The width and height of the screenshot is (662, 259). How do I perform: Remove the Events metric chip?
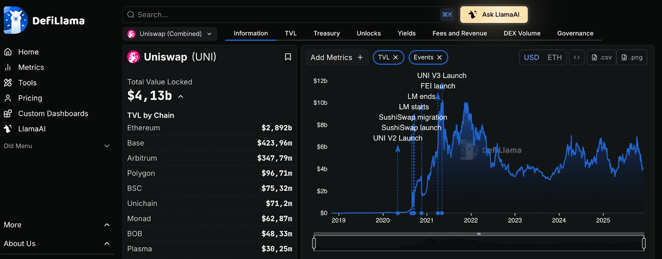coord(439,58)
